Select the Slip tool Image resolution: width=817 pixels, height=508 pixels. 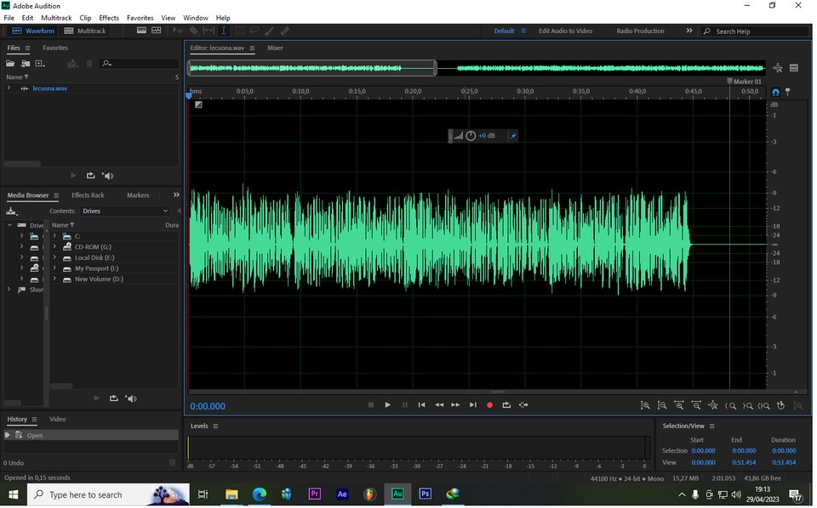click(x=209, y=31)
